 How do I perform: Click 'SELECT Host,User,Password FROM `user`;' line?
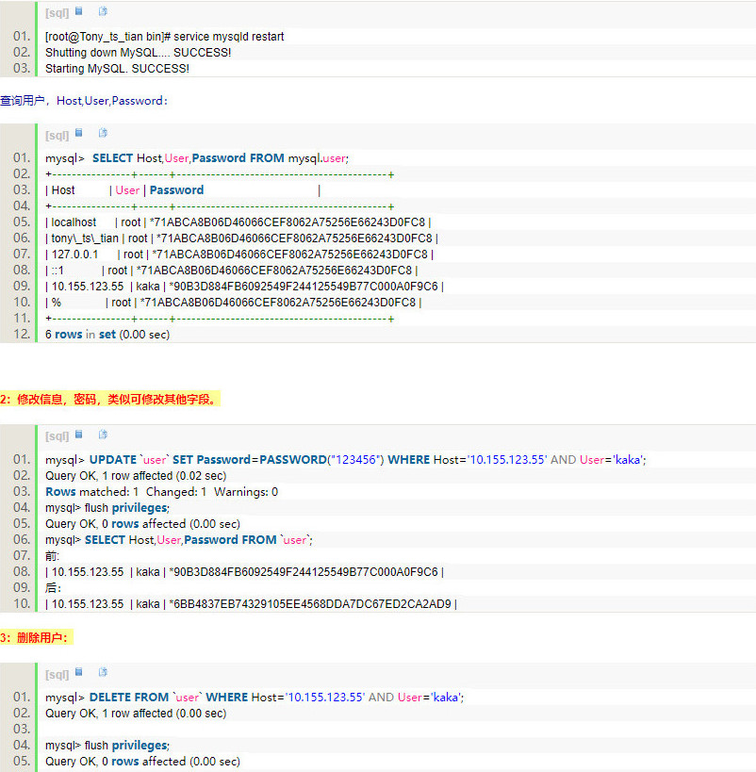click(x=179, y=539)
